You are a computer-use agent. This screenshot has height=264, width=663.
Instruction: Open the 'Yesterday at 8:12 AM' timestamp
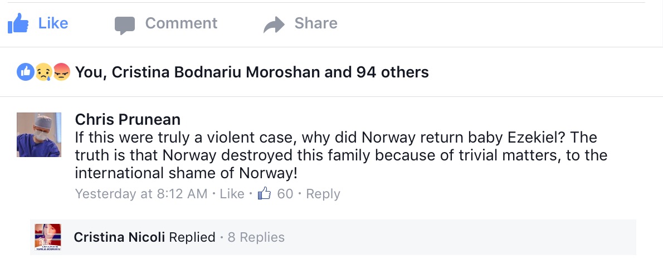(x=141, y=194)
